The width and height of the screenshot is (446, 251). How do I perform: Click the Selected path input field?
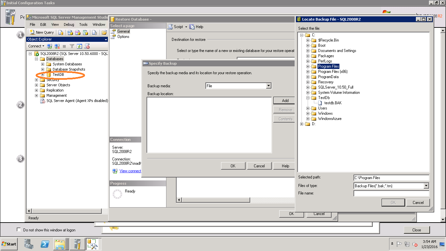coord(391,178)
